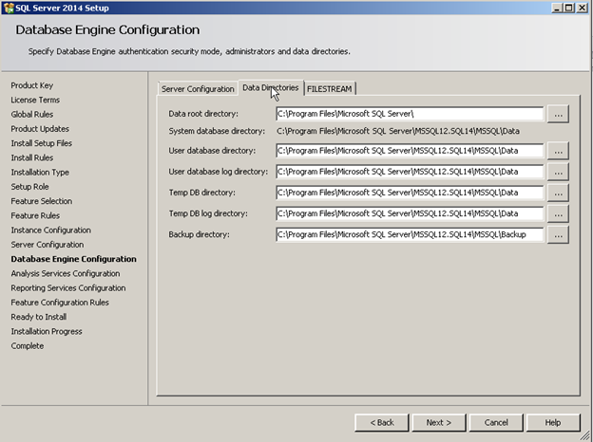Image resolution: width=593 pixels, height=442 pixels.
Task: Edit the User database directory field
Action: click(410, 151)
